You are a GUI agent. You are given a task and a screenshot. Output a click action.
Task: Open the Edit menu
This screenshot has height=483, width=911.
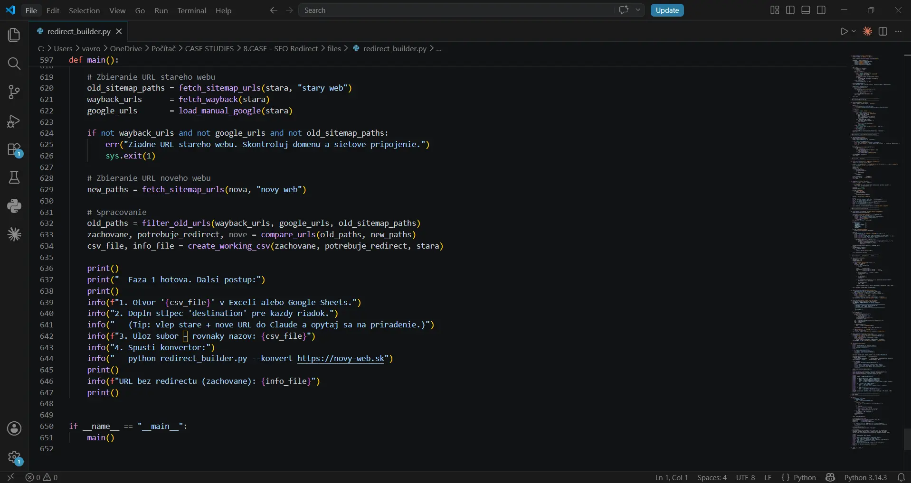tap(53, 10)
